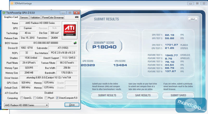Click the SAVE RESULTS button

143,95
